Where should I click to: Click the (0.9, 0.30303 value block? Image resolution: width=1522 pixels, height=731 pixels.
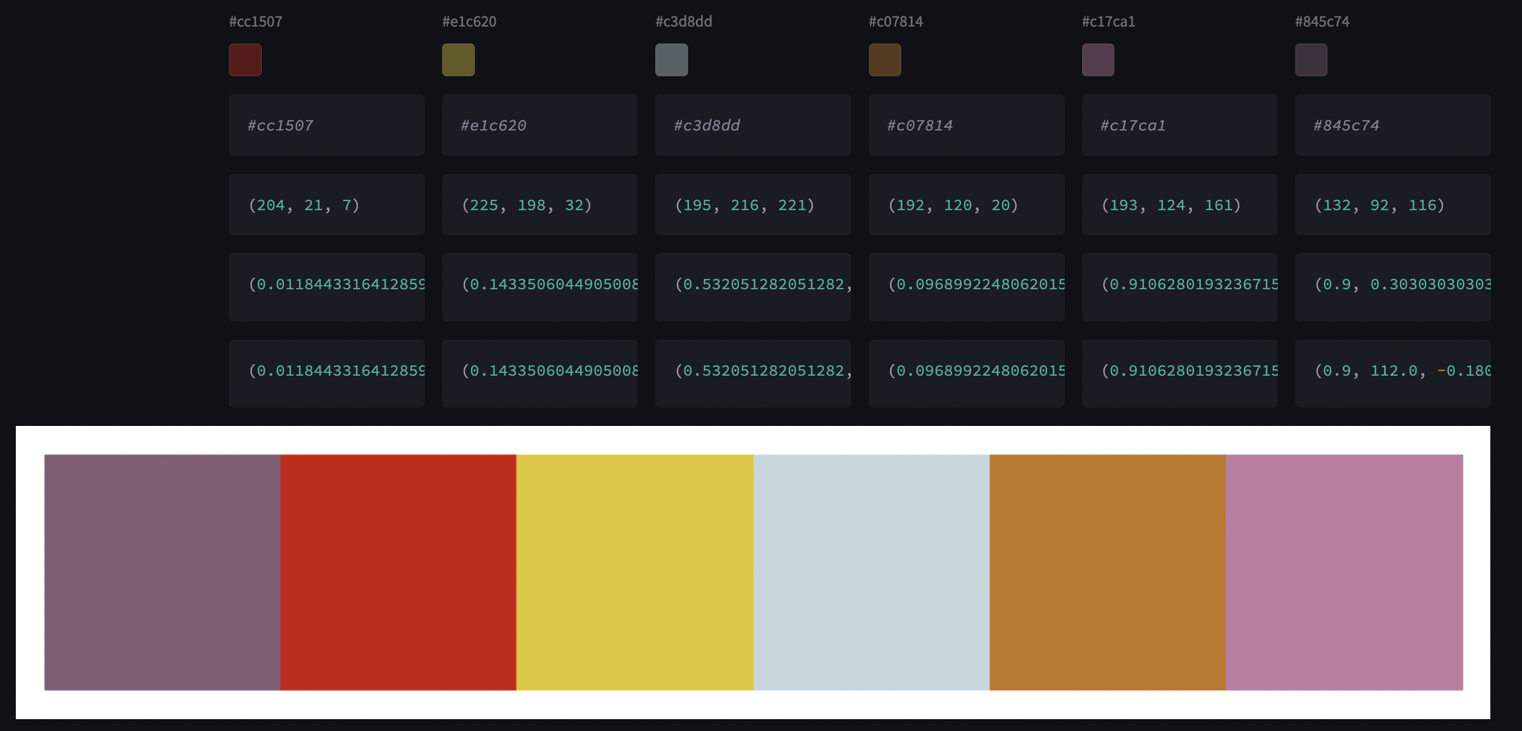pyautogui.click(x=1392, y=287)
